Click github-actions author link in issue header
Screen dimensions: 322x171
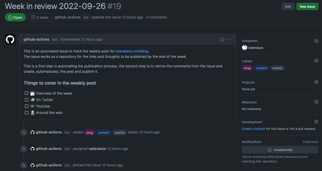point(68,17)
